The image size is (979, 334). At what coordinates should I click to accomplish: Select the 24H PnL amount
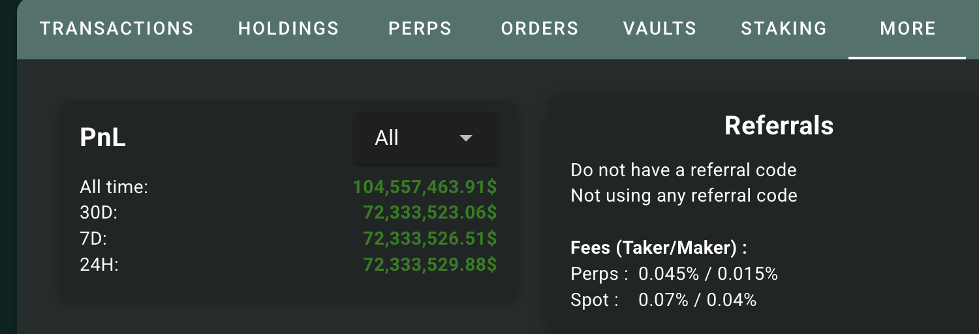coord(430,265)
